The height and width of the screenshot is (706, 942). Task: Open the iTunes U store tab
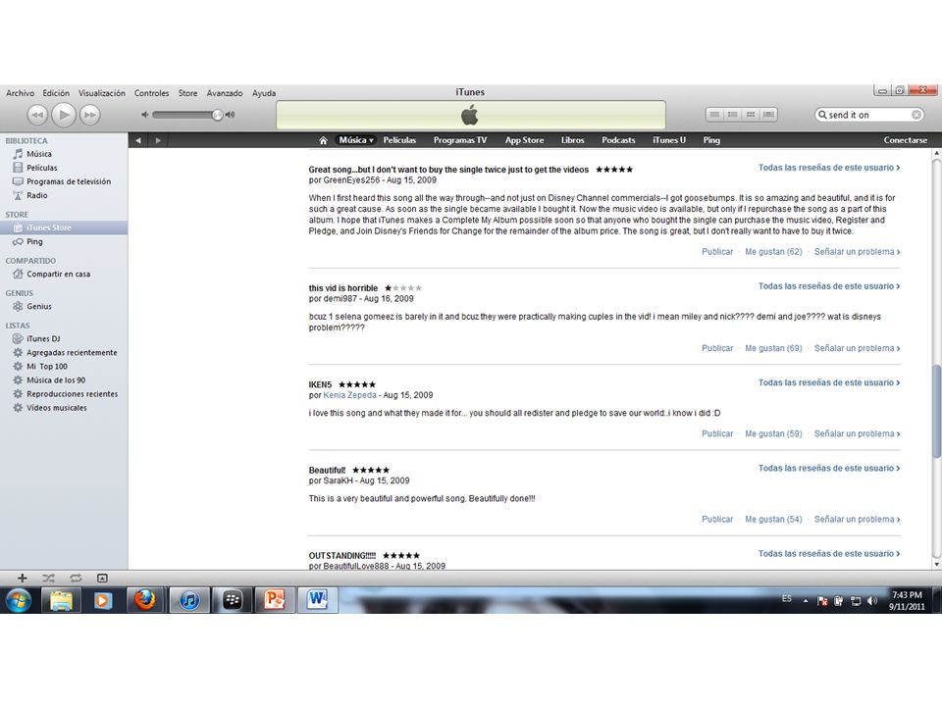click(x=669, y=140)
